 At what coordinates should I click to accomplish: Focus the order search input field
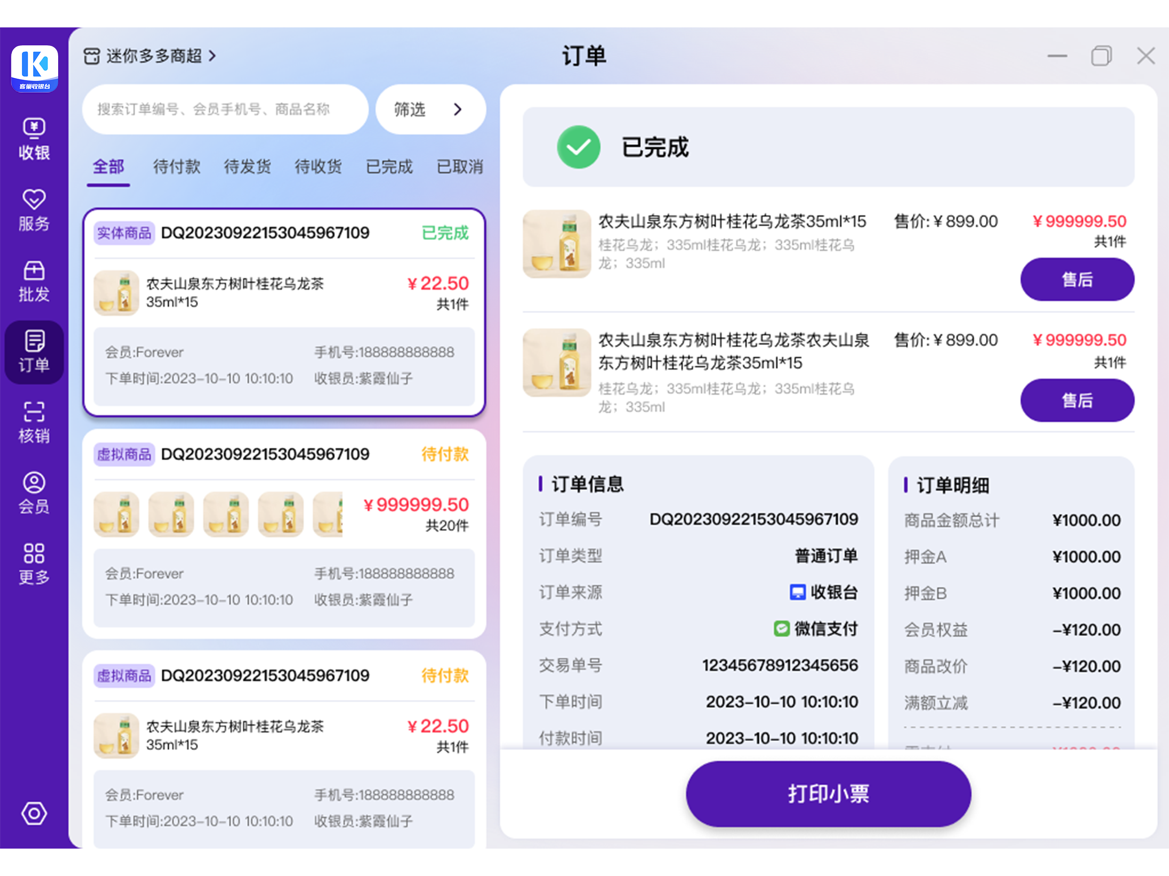pyautogui.click(x=225, y=109)
